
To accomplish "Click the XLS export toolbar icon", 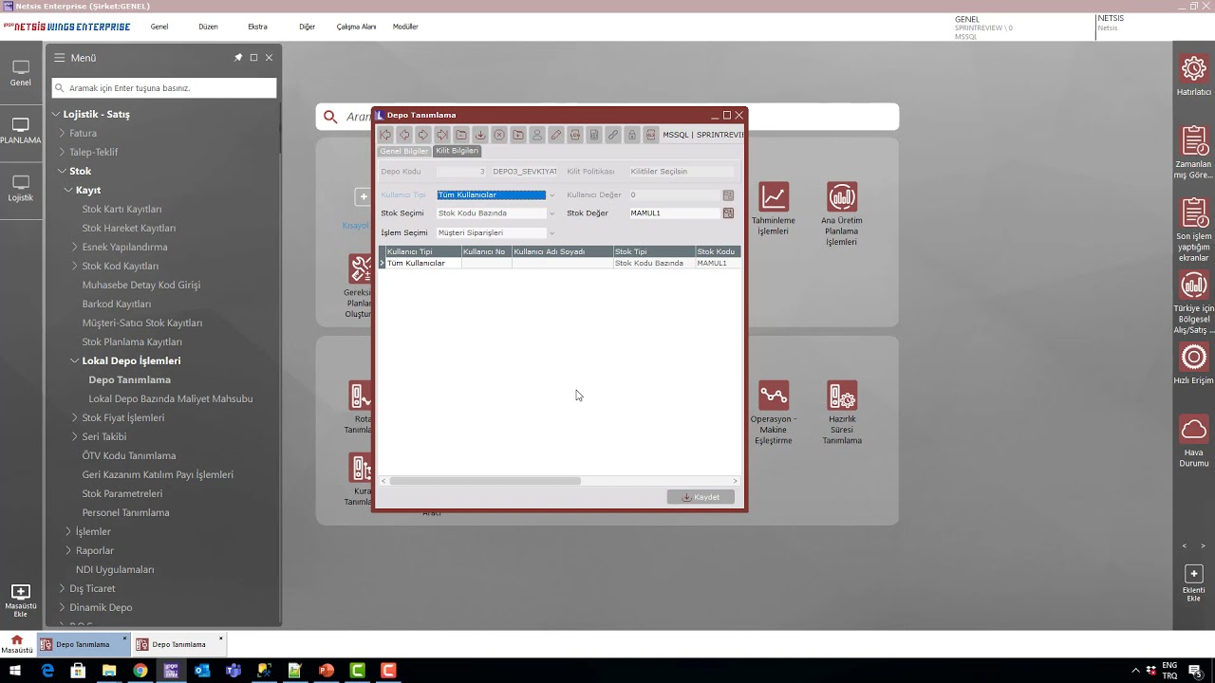I will pos(651,135).
